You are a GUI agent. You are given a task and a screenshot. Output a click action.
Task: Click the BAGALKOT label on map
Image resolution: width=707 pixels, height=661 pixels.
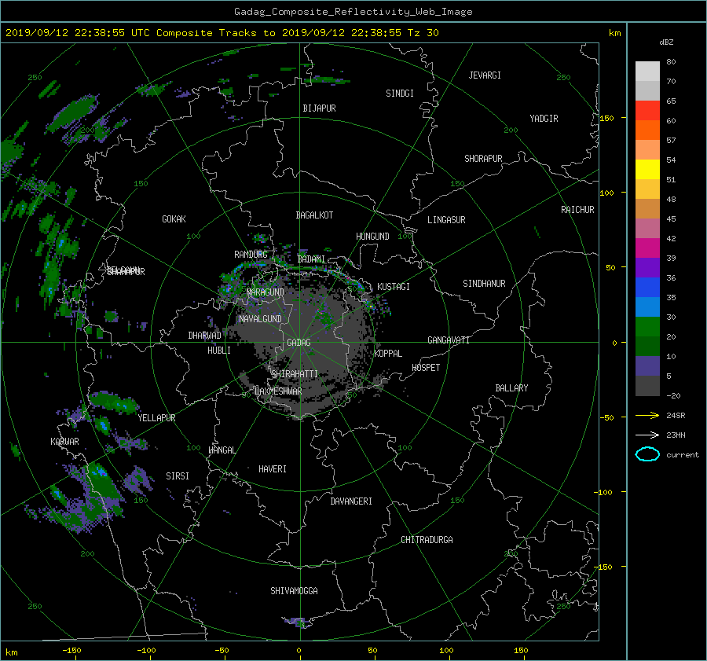click(314, 215)
